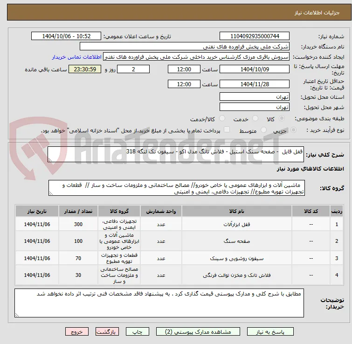352x344 pixels.
Task: Click the price validity hour 12:00 field
Action: point(184,84)
